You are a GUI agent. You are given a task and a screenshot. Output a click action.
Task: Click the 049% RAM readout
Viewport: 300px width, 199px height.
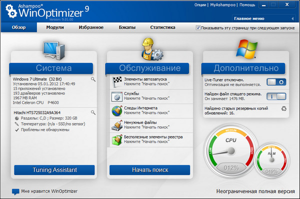[x=271, y=171]
